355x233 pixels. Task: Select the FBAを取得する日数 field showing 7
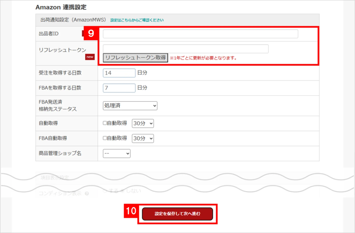(x=119, y=88)
